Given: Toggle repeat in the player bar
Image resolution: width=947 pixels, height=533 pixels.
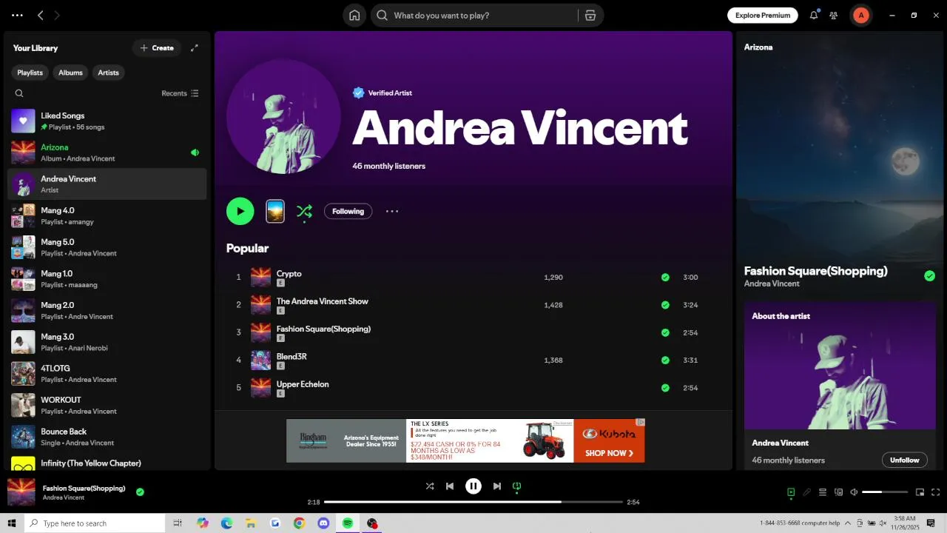Looking at the screenshot, I should (517, 486).
